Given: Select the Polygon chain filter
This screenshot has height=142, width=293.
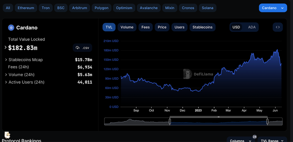Looking at the screenshot, I should pos(101,8).
